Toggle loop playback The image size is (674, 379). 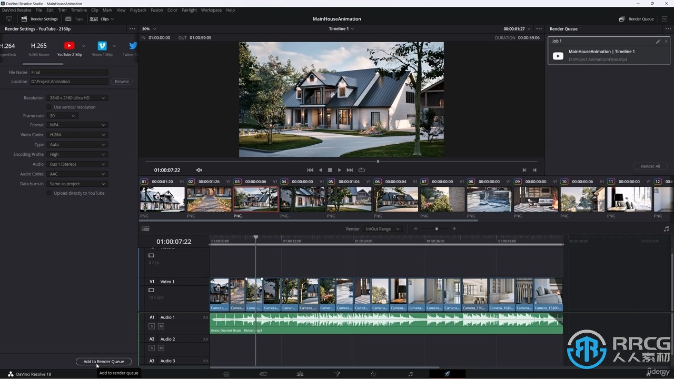click(361, 170)
